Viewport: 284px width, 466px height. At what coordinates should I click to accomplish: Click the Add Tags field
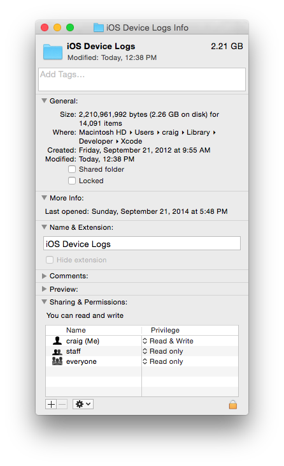(x=142, y=79)
